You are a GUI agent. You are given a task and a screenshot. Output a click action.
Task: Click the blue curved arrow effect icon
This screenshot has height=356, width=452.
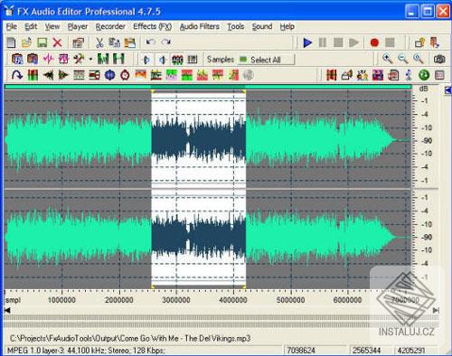click(17, 75)
